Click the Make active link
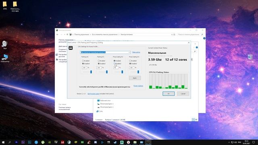The image size is (258, 145). coord(136,52)
